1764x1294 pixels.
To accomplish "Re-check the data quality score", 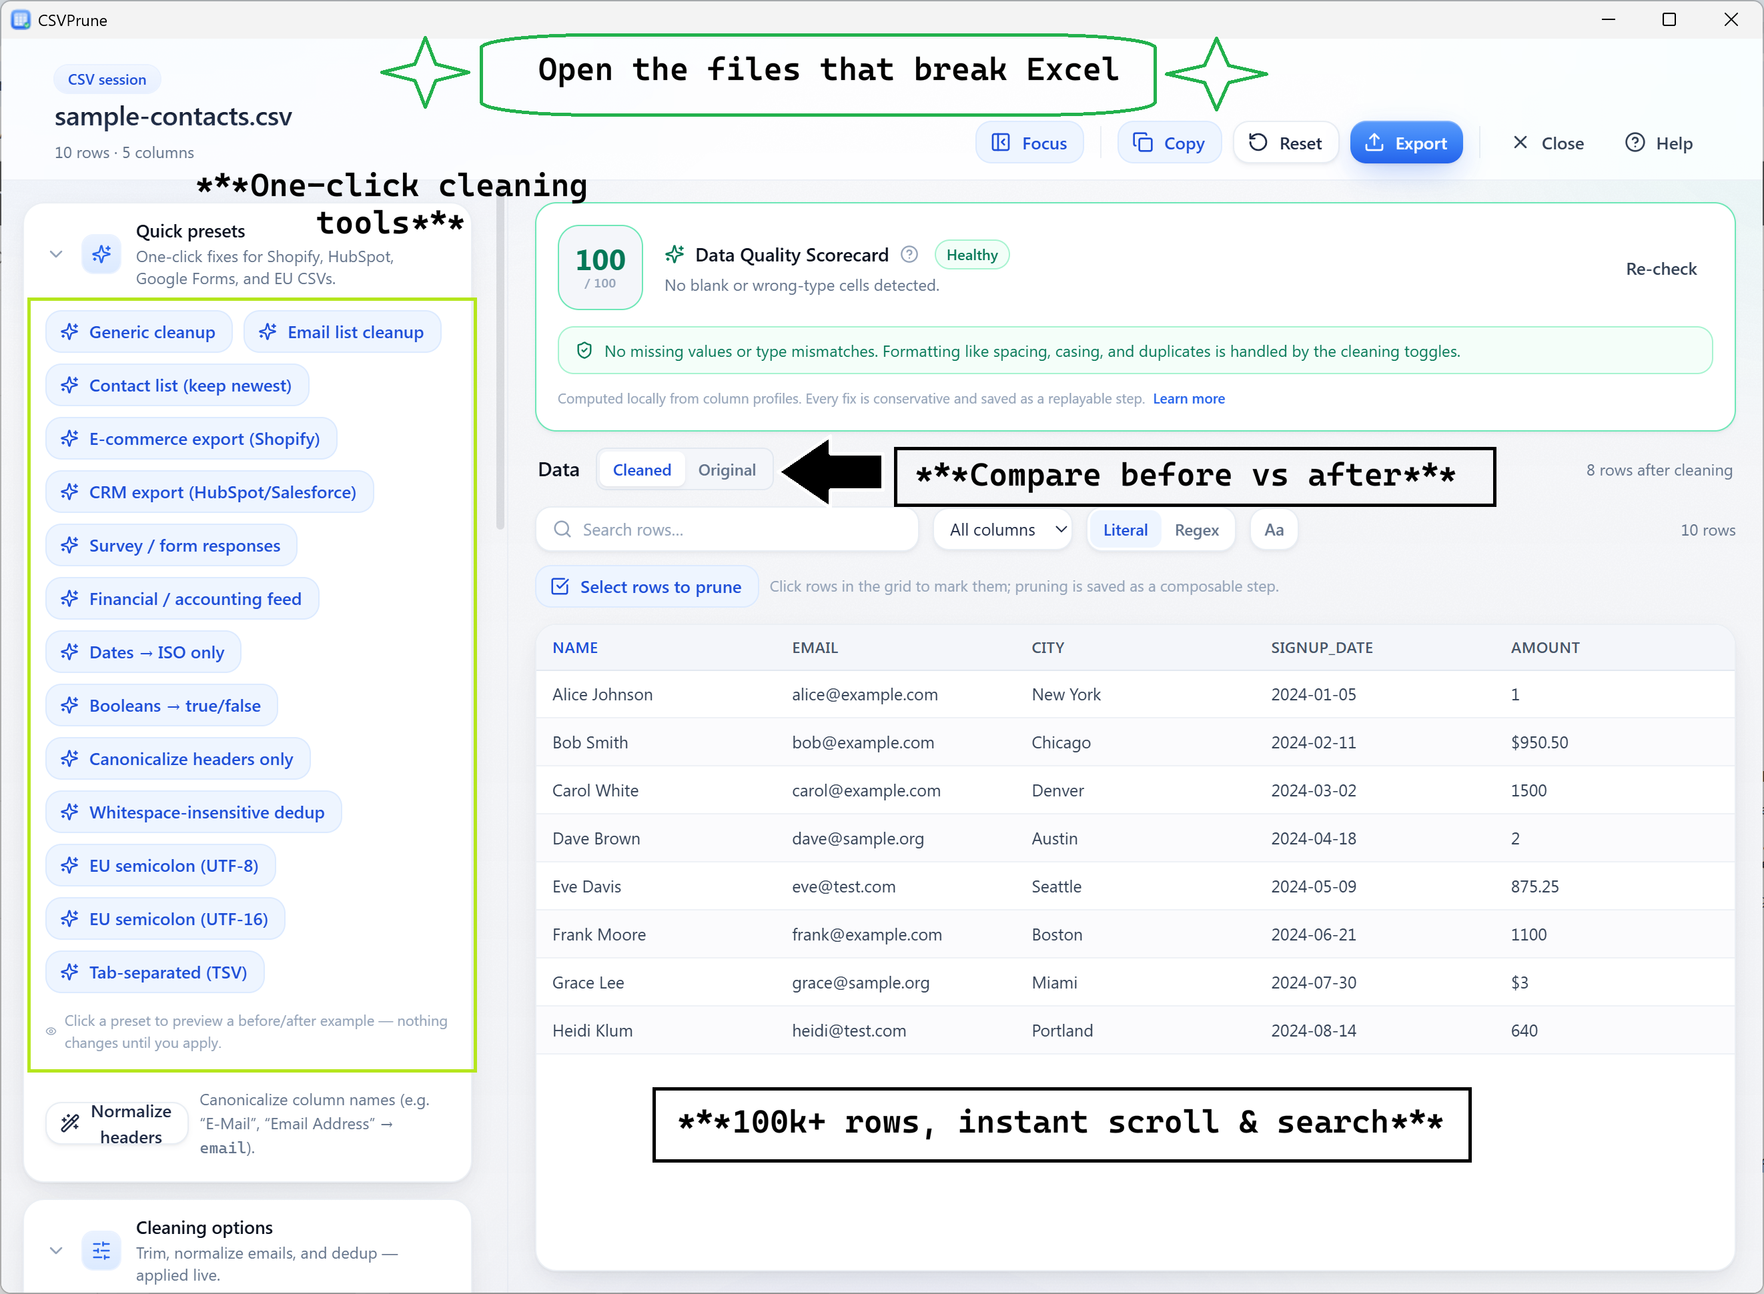I will 1661,269.
